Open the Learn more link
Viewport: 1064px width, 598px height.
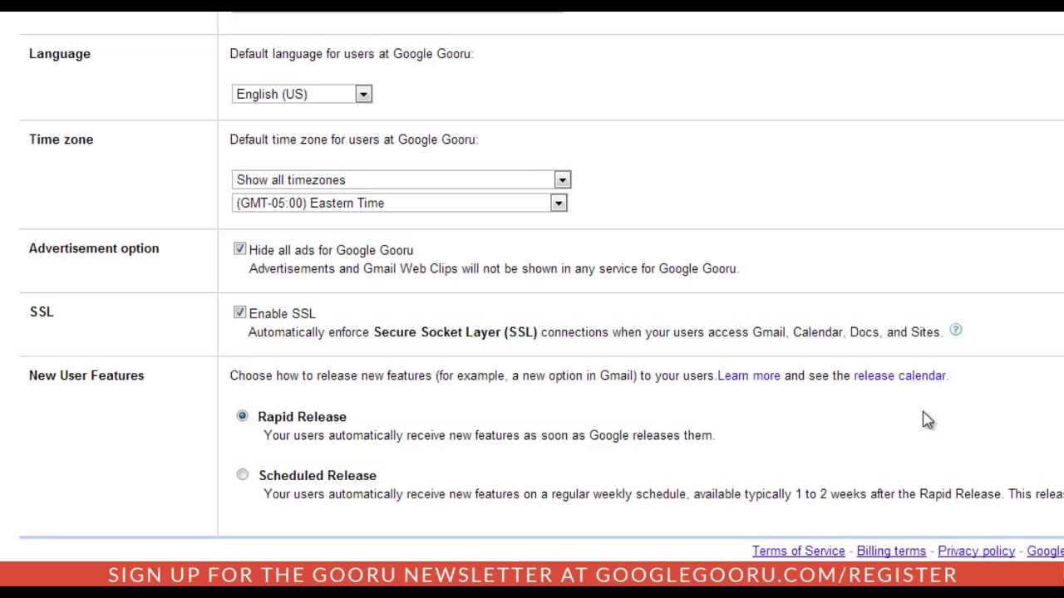click(749, 375)
